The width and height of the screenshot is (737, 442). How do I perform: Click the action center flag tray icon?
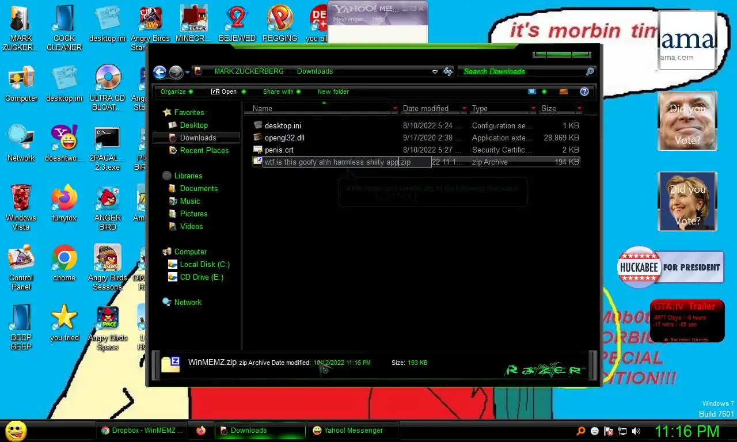point(608,431)
